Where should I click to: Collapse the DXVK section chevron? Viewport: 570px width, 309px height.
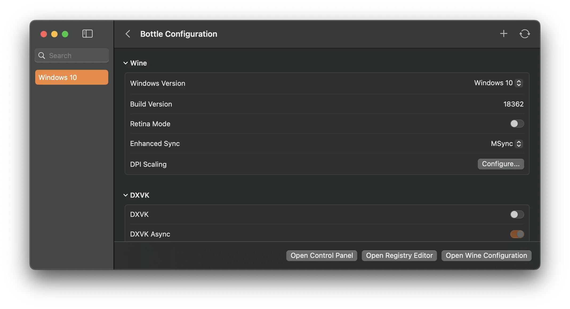126,195
